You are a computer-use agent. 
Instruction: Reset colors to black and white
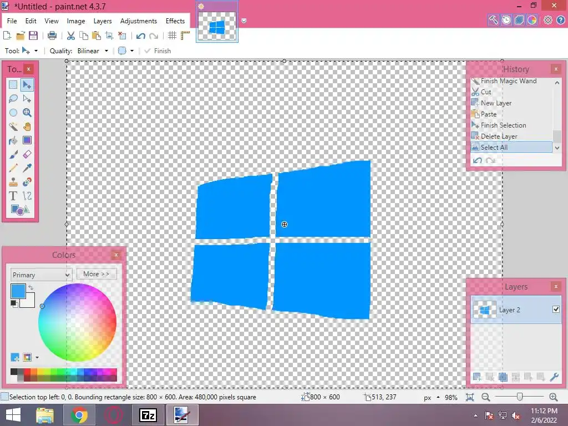tap(14, 303)
